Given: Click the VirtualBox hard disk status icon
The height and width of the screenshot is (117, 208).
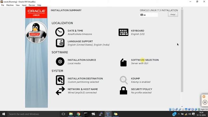Looking at the screenshot, I should point(170,109).
